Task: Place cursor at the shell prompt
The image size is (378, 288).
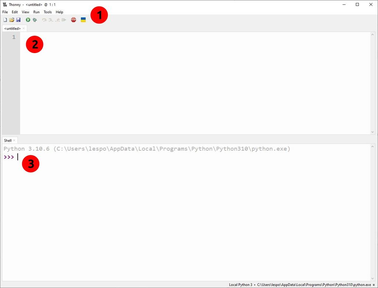Action: [18, 157]
